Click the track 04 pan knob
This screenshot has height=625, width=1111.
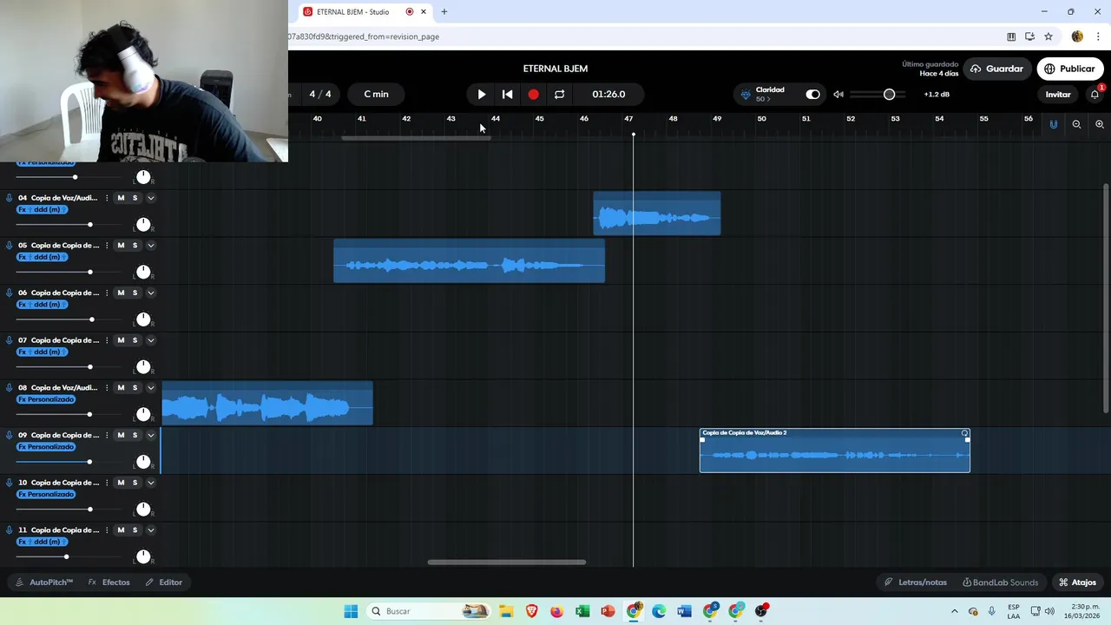[143, 225]
